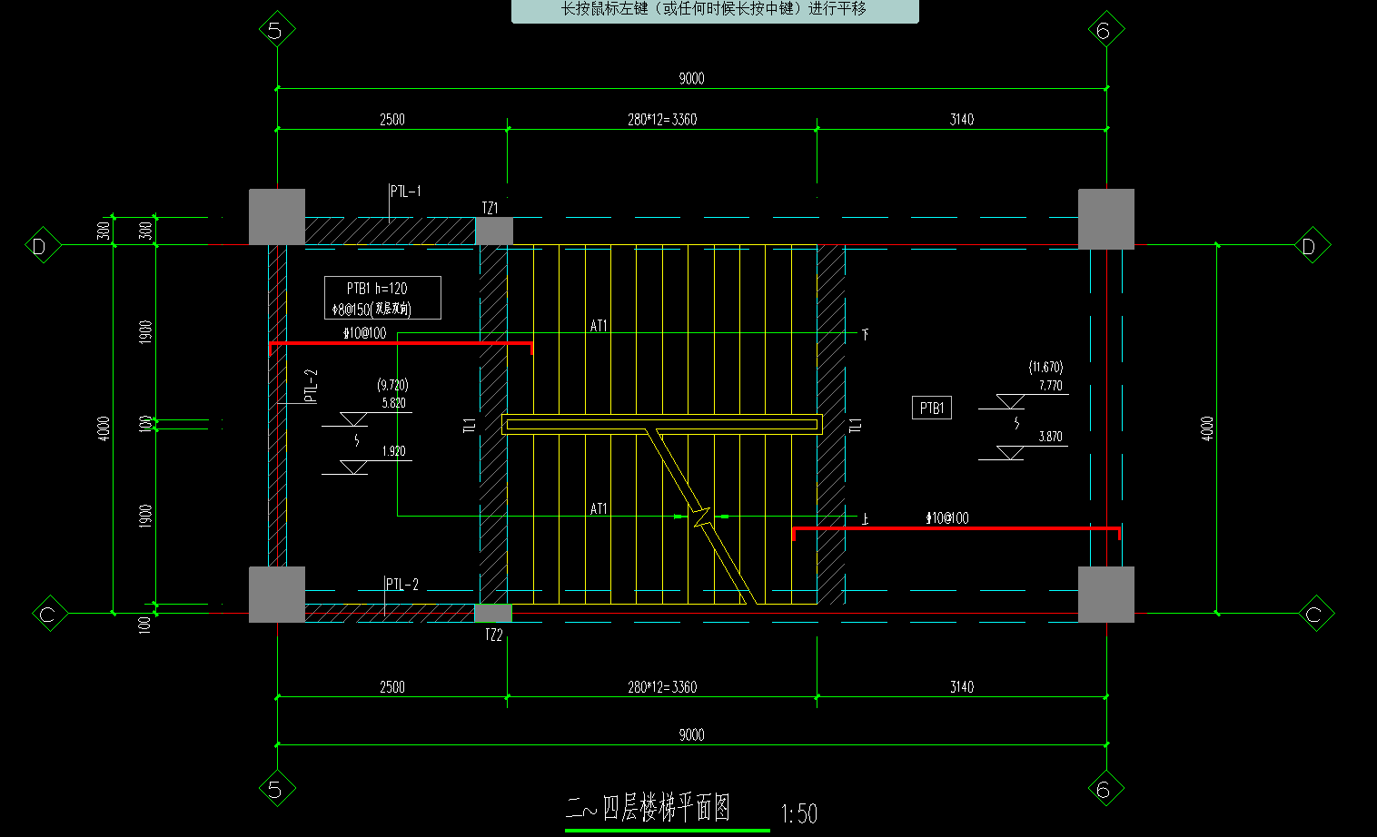Select the yellow handrail rectangle between flights
This screenshot has width=1377, height=837.
coord(662,424)
